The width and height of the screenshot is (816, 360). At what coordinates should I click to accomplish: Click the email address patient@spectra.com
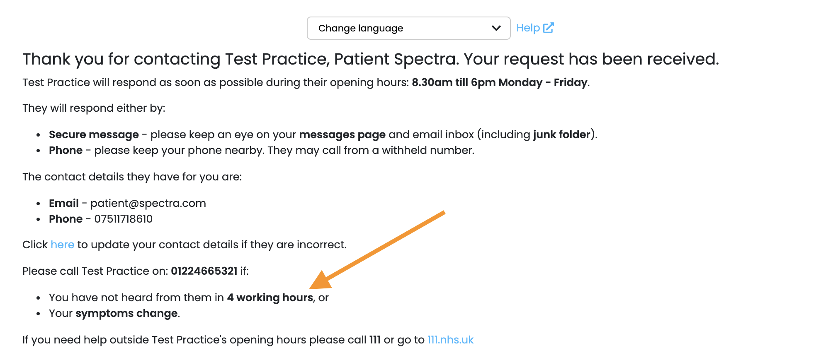click(x=148, y=203)
